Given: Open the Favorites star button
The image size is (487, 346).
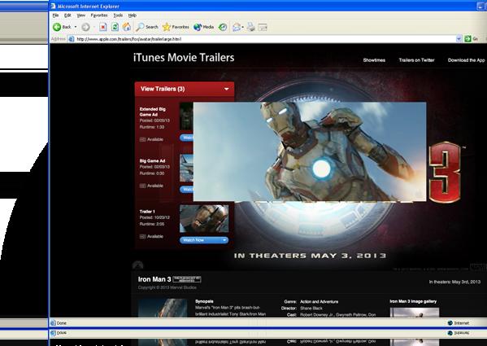Looking at the screenshot, I should point(176,27).
